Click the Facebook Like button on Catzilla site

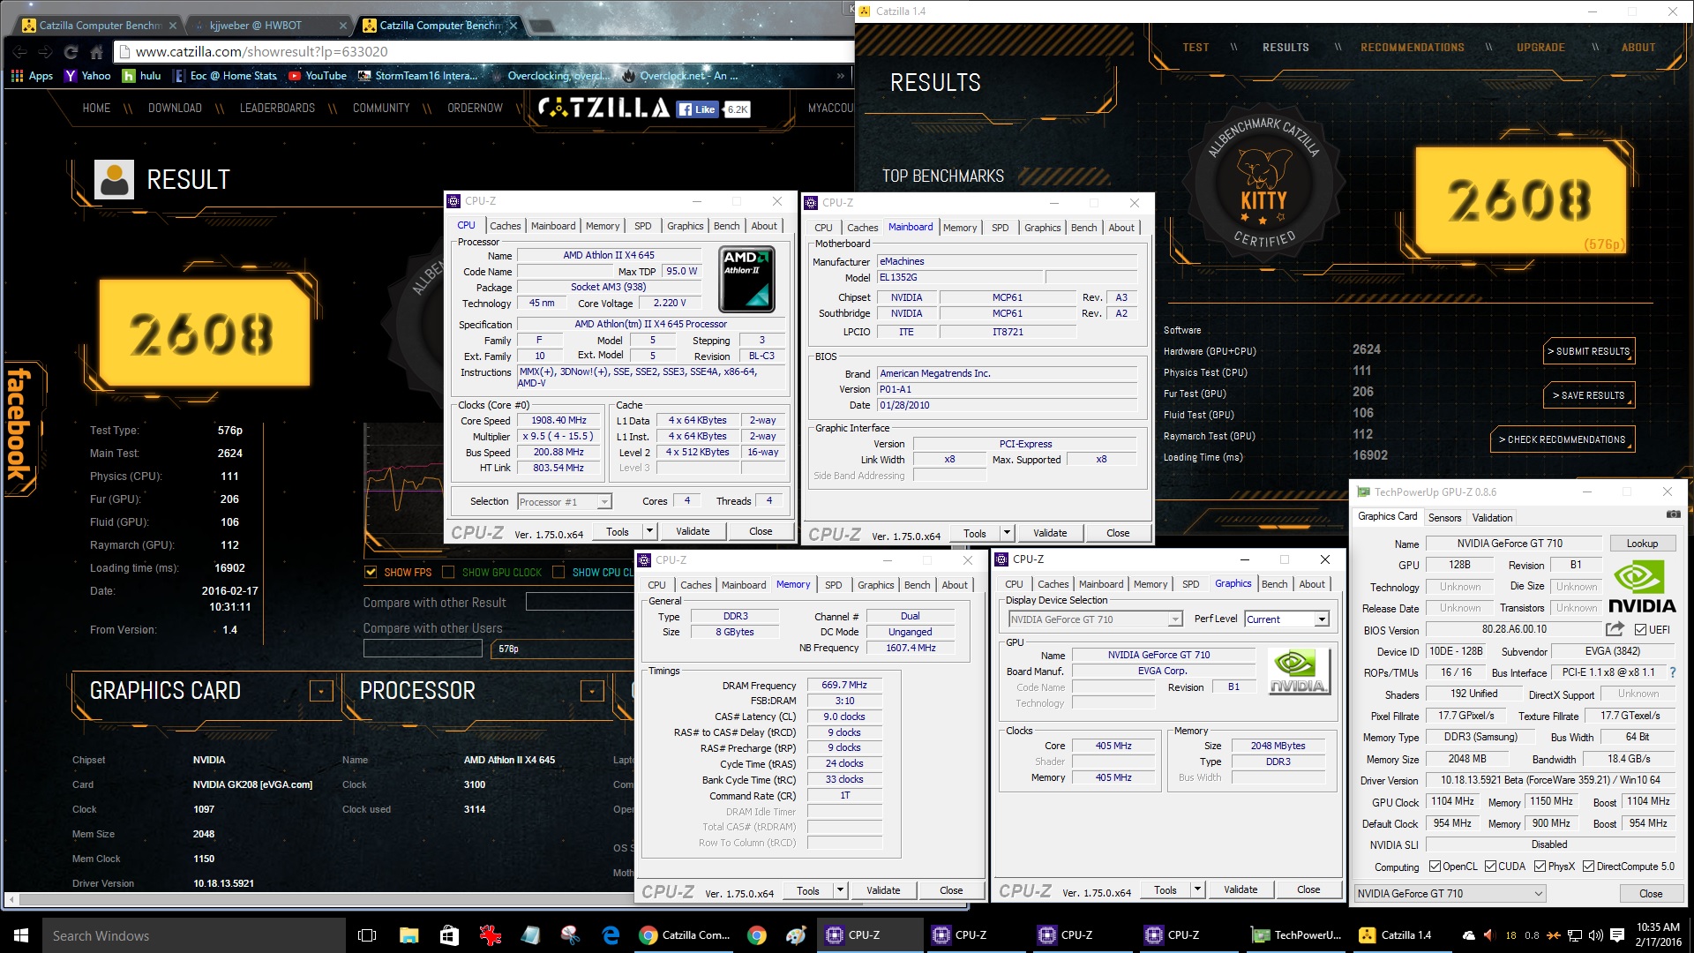(x=697, y=109)
